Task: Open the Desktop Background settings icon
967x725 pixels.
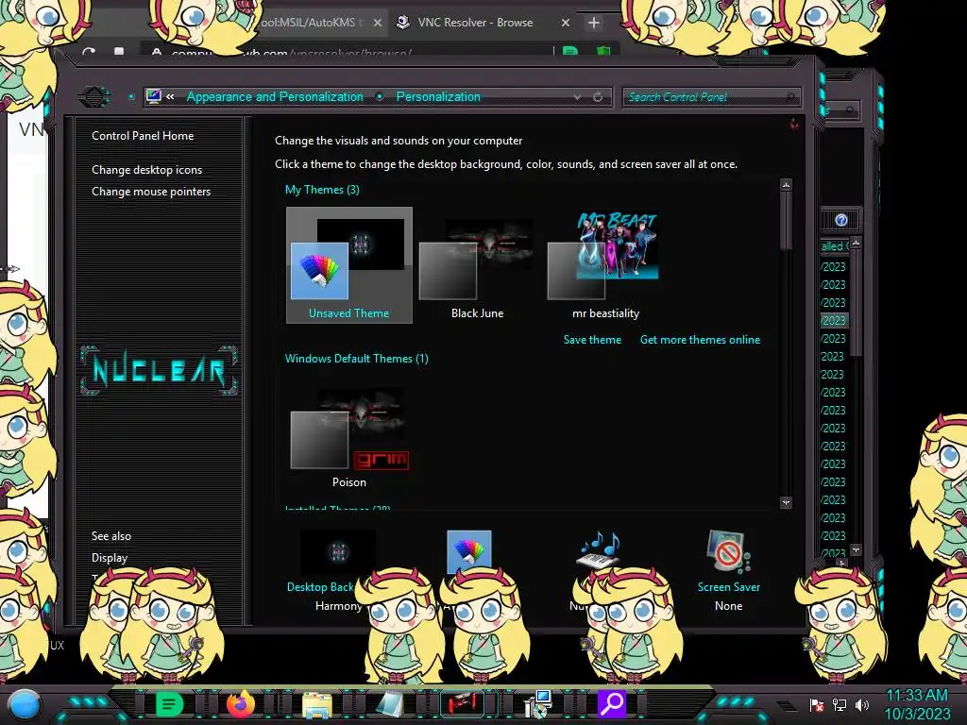Action: 338,551
